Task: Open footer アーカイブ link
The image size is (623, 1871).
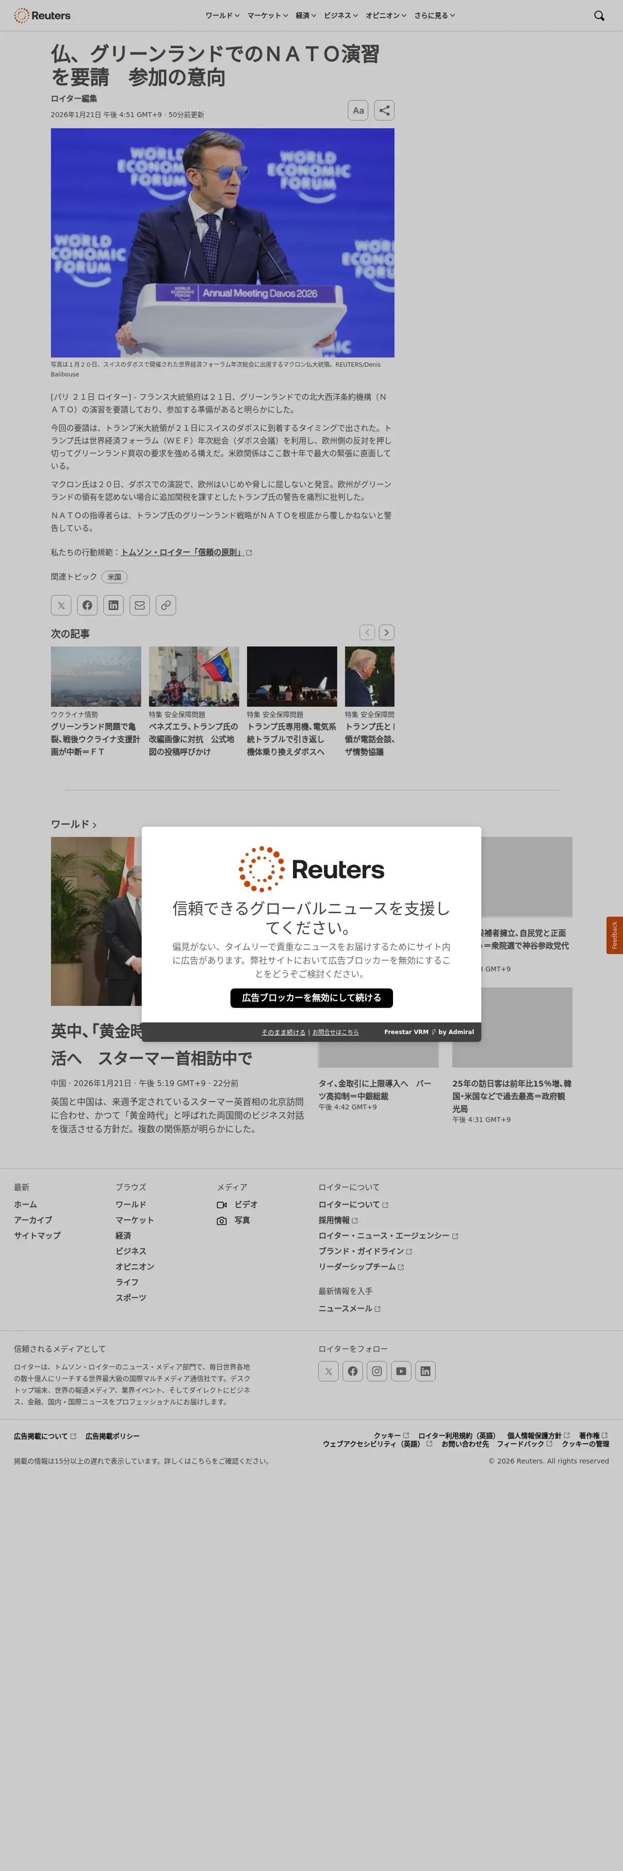Action: (33, 1220)
